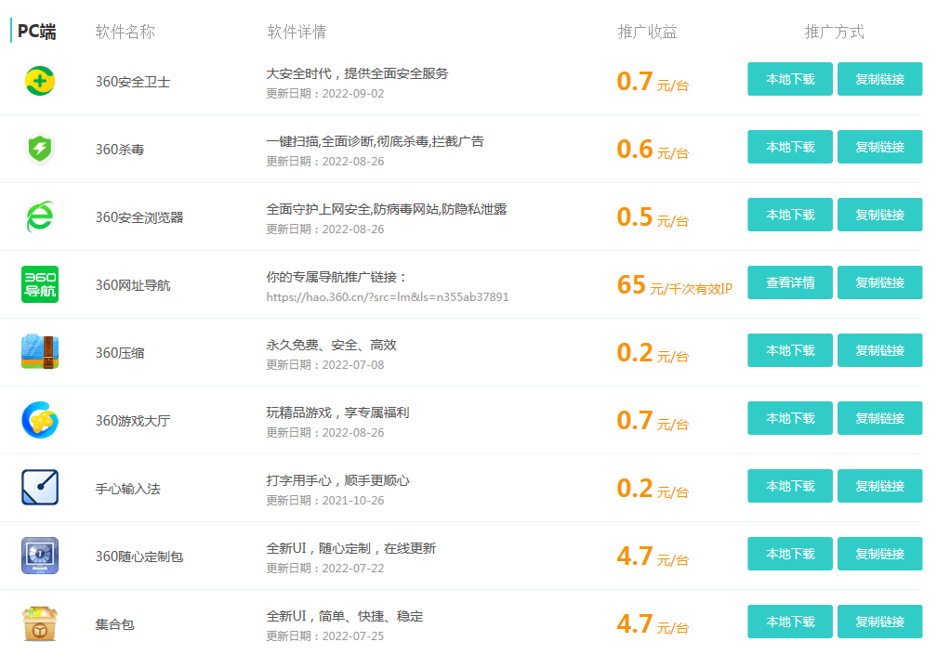Screen dimensions: 937x655
Task: Click the 360安全浏览器 browser icon
Action: click(x=40, y=216)
